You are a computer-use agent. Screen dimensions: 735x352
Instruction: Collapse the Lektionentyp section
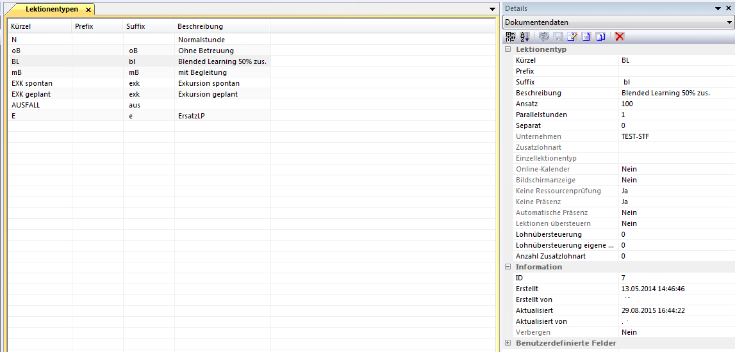508,49
